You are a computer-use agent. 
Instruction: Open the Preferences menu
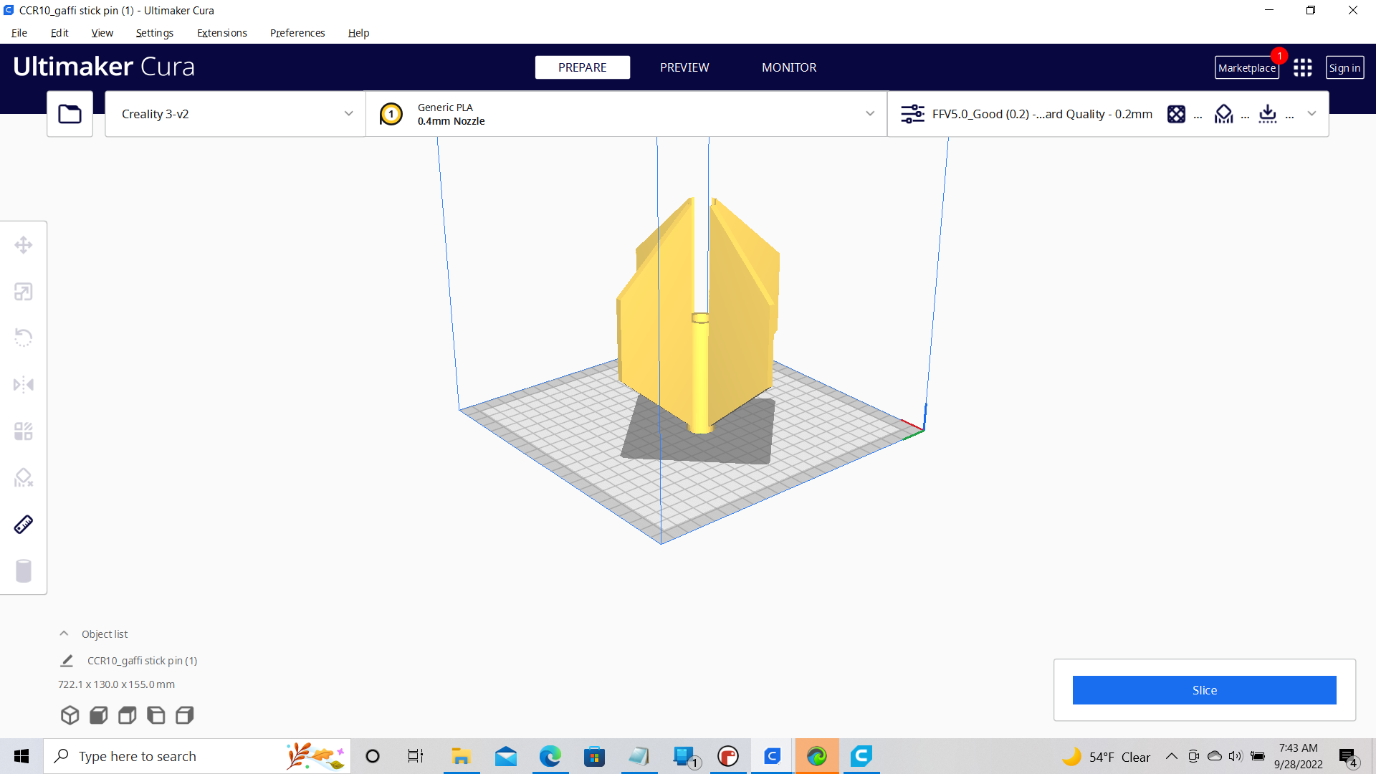(297, 33)
